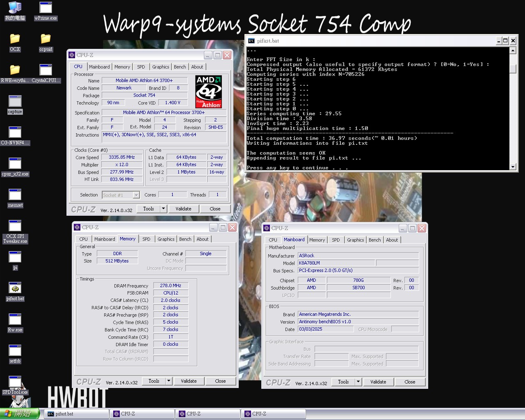The height and width of the screenshot is (420, 525).
Task: Open Tools dropdown arrow in CPU window
Action: pyautogui.click(x=163, y=209)
